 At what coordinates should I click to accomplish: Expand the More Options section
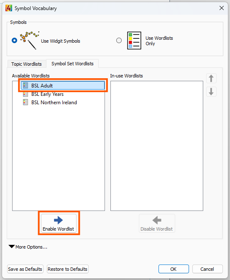click(28, 247)
